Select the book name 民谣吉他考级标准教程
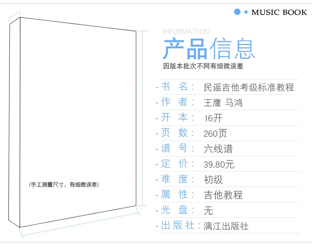Screen dimensions: 312x247 pyautogui.click(x=249, y=87)
